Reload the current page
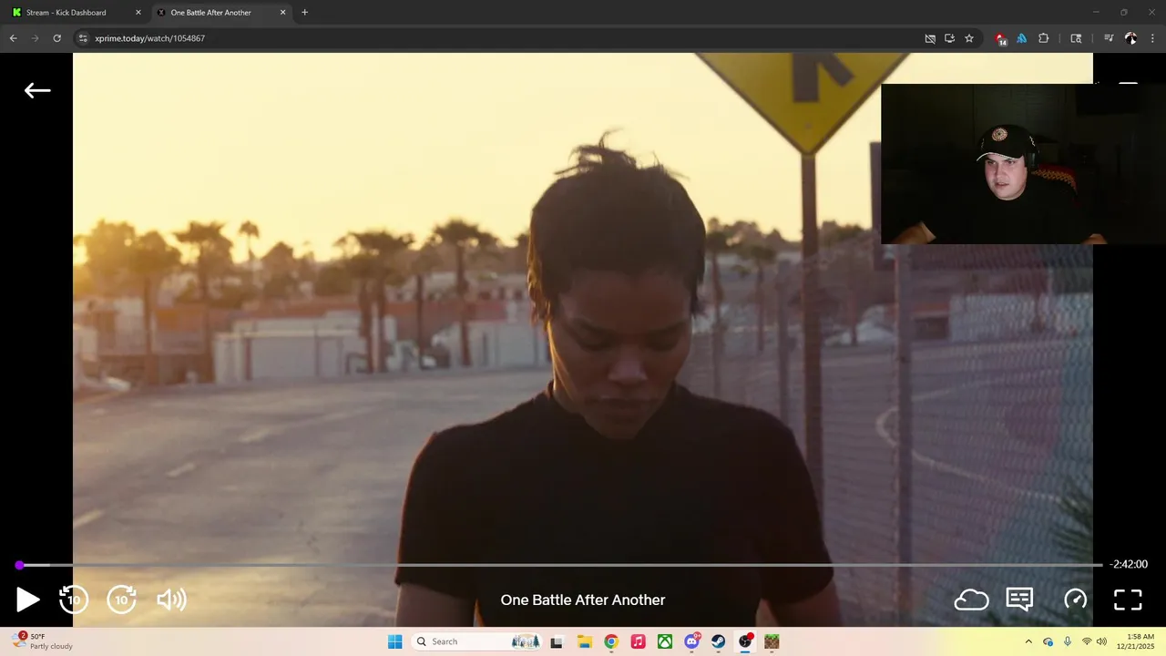The height and width of the screenshot is (656, 1166). 56,38
